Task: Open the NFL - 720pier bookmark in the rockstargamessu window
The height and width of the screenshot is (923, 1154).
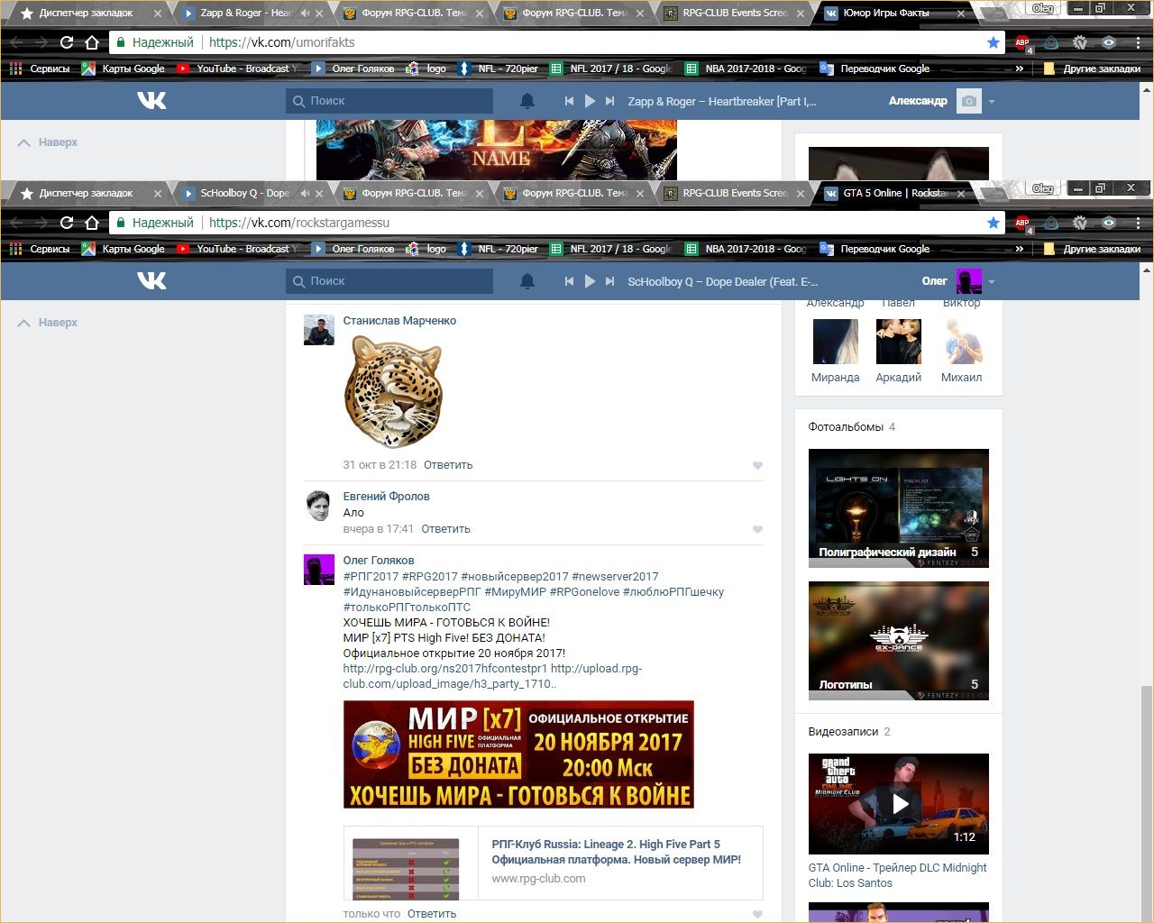Action: (x=499, y=249)
